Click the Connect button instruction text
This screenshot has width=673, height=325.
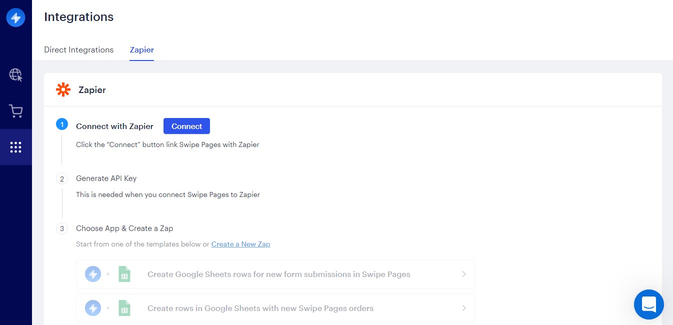click(x=167, y=144)
